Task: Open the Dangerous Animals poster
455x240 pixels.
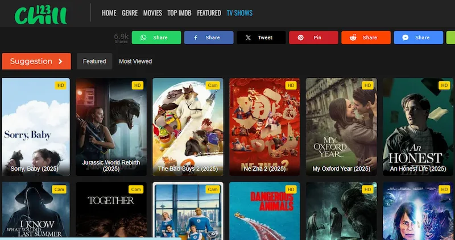Action: point(264,210)
